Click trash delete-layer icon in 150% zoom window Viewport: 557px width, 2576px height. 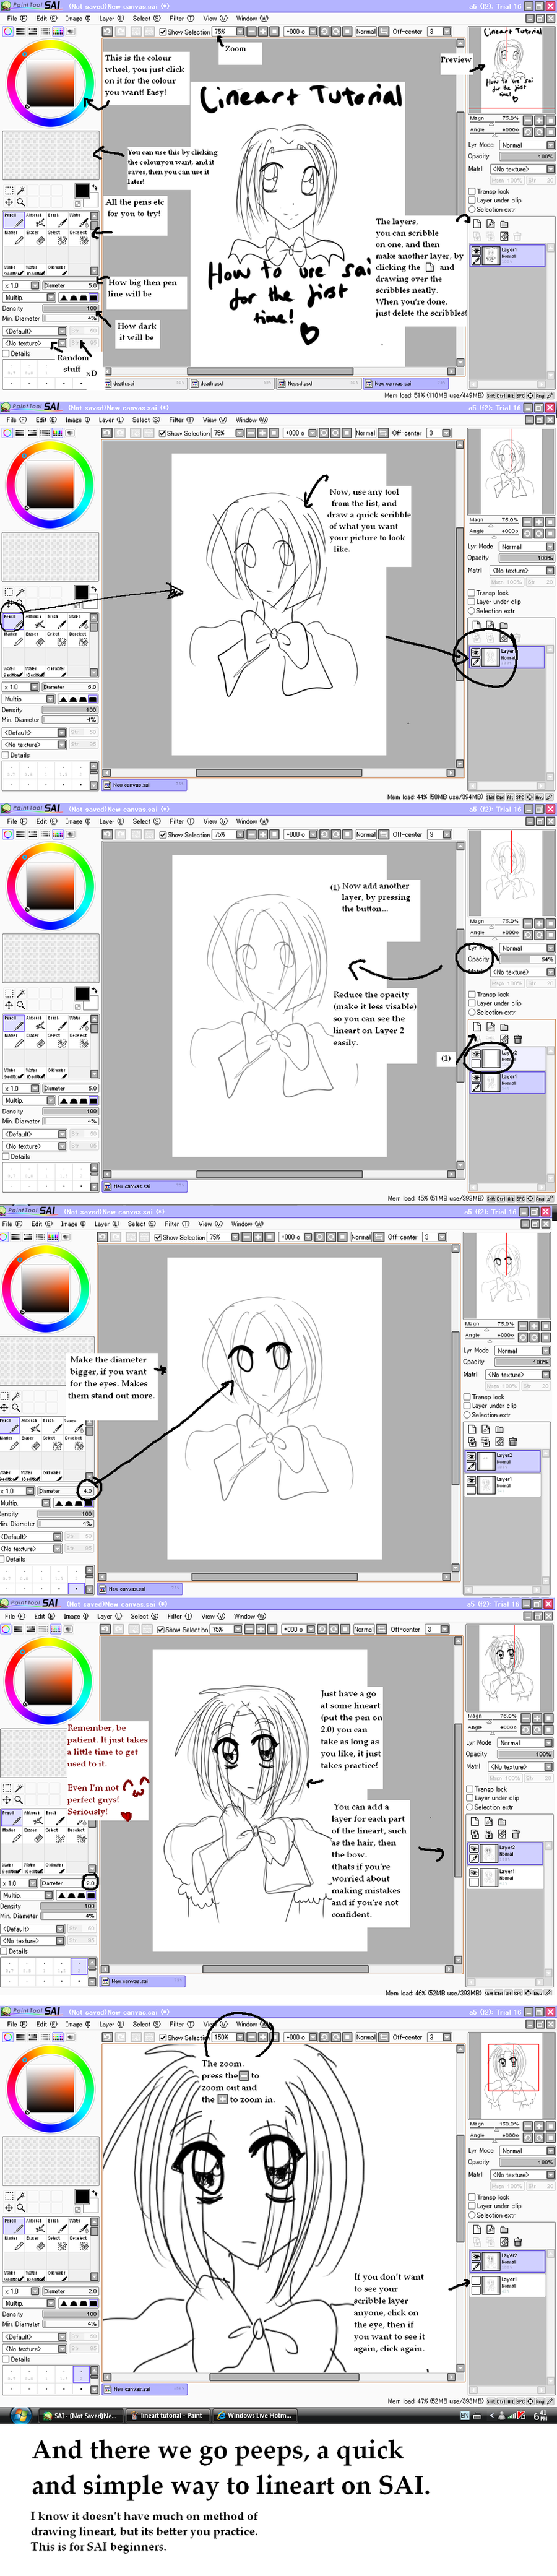click(x=518, y=2242)
